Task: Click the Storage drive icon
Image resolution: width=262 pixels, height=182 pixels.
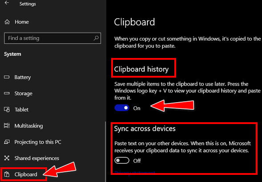Action: [7, 93]
